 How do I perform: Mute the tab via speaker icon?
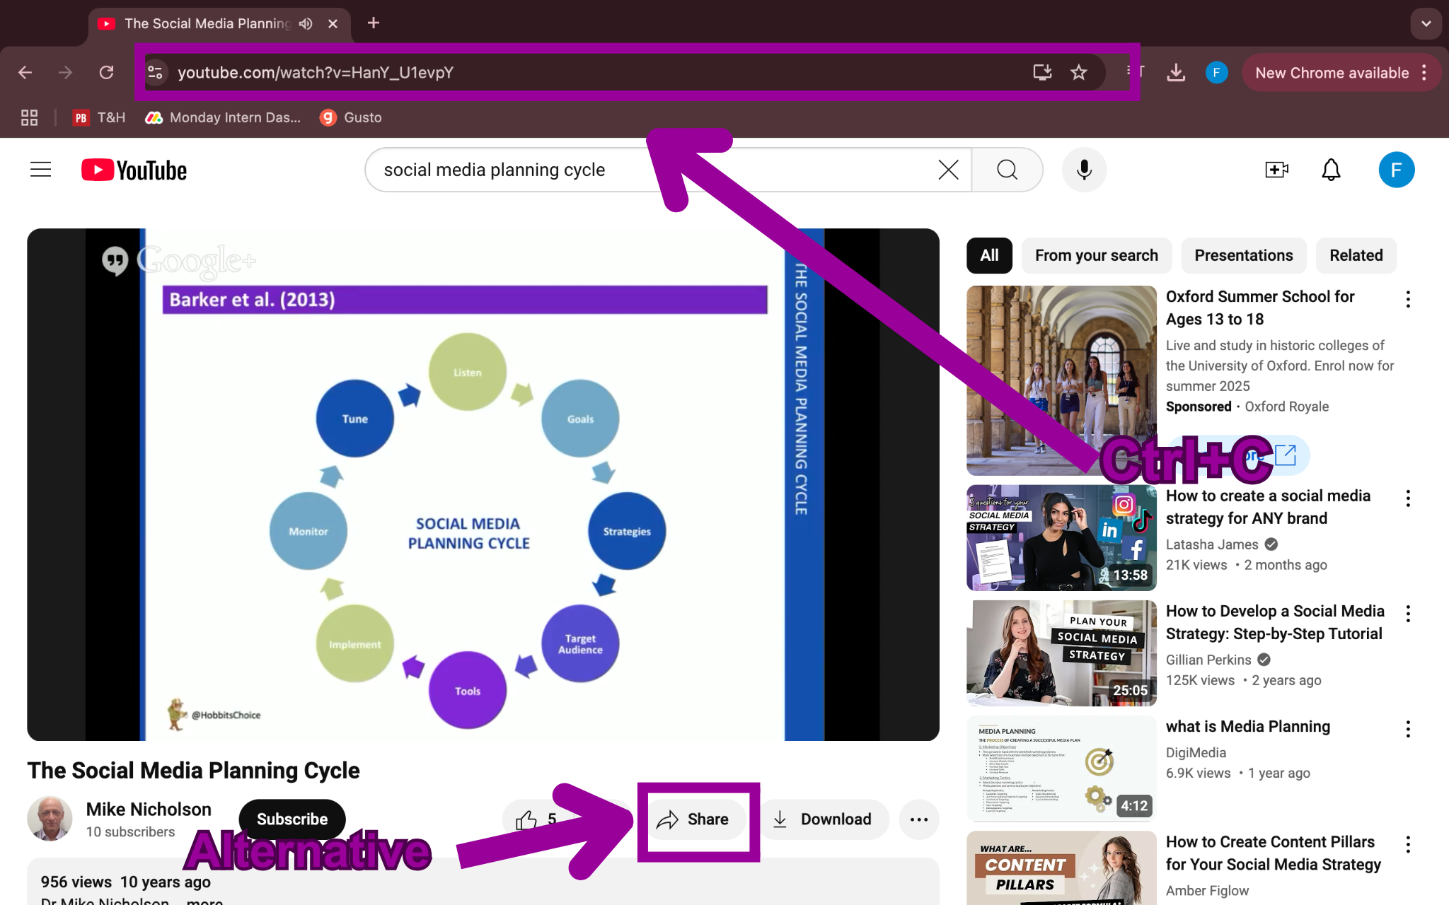point(306,23)
